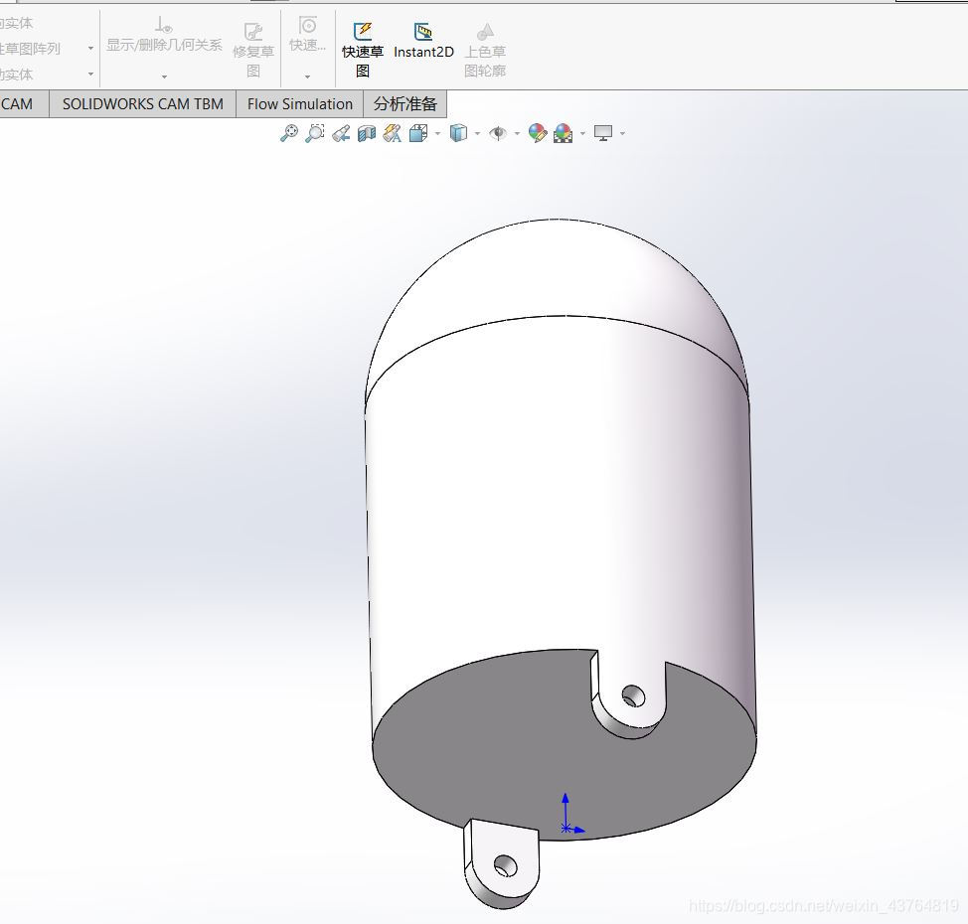Expand the View Settings dropdown arrow
Image resolution: width=968 pixels, height=924 pixels.
coord(622,134)
